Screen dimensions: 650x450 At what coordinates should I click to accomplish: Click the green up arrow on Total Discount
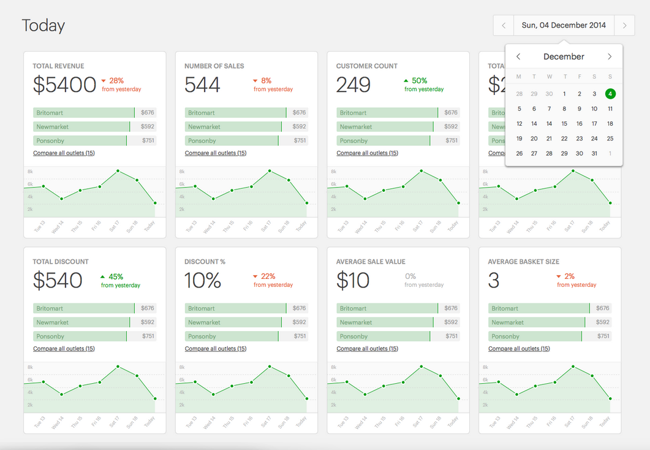[102, 276]
